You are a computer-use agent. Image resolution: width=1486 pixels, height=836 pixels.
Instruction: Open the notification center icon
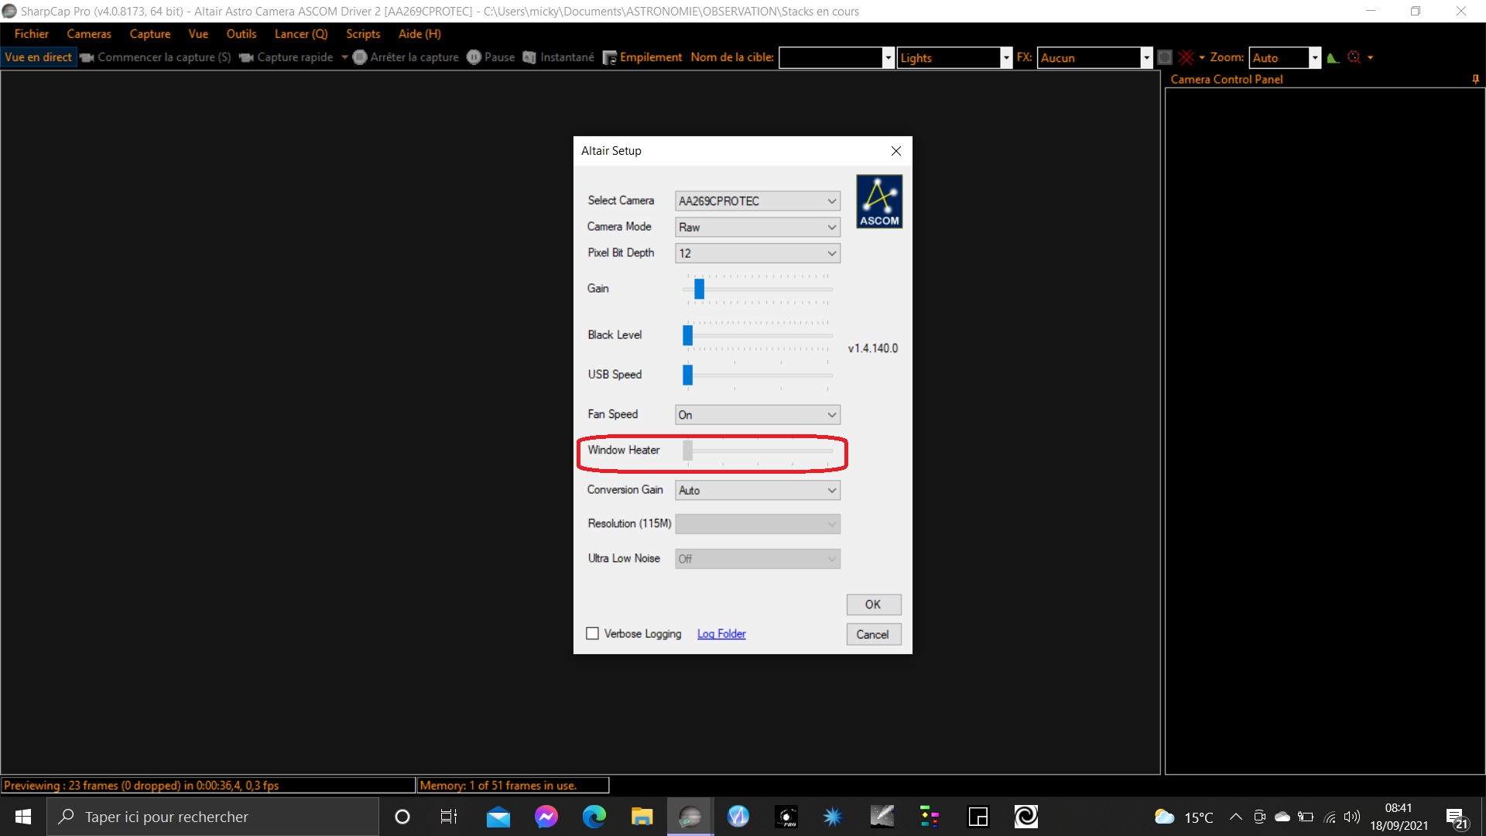[1457, 817]
